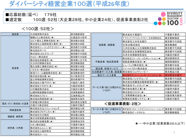Click the 株式会社三井住友銀行 cell
This screenshot has height=138, width=186.
[143, 41]
